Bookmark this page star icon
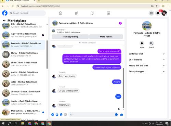The width and height of the screenshot is (171, 126). coord(157,6)
